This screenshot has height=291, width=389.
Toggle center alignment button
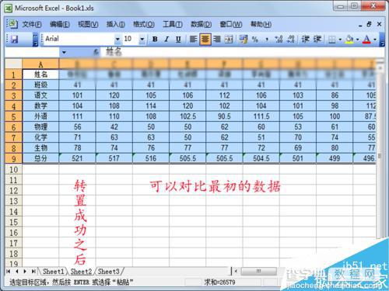(205, 40)
